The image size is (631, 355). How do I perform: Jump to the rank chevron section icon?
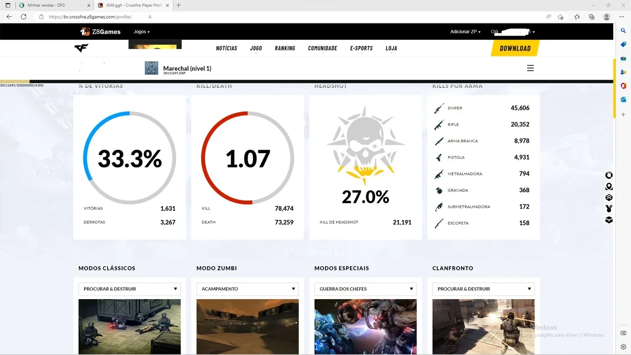pos(609,198)
